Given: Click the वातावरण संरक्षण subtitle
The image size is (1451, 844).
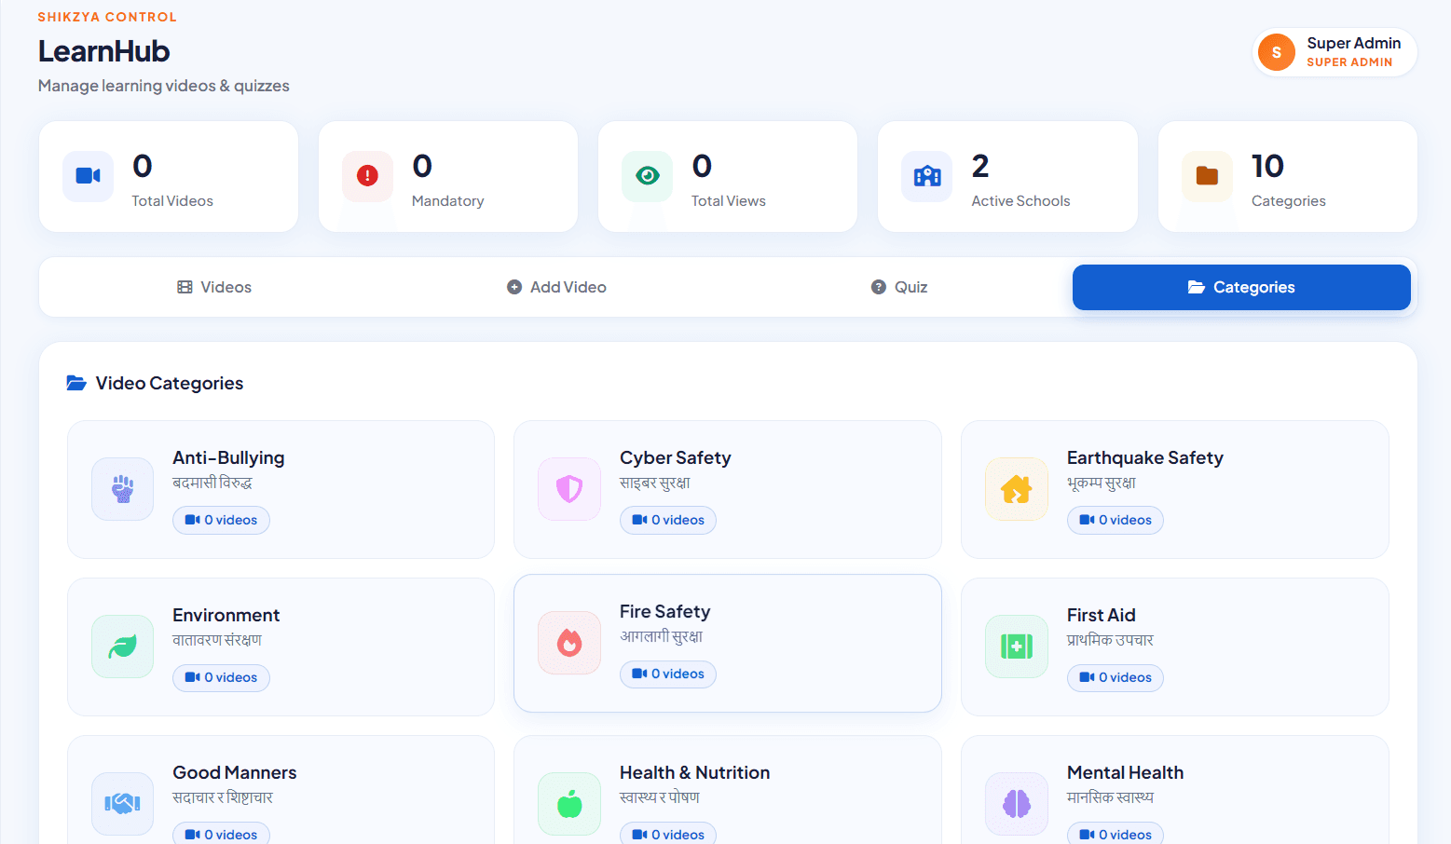Looking at the screenshot, I should pyautogui.click(x=217, y=640).
